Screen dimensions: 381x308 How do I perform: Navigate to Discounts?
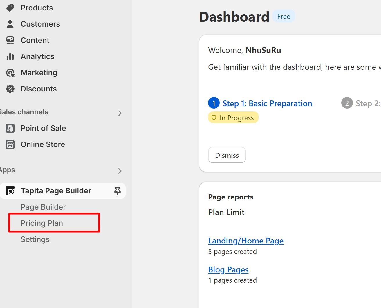coord(39,89)
